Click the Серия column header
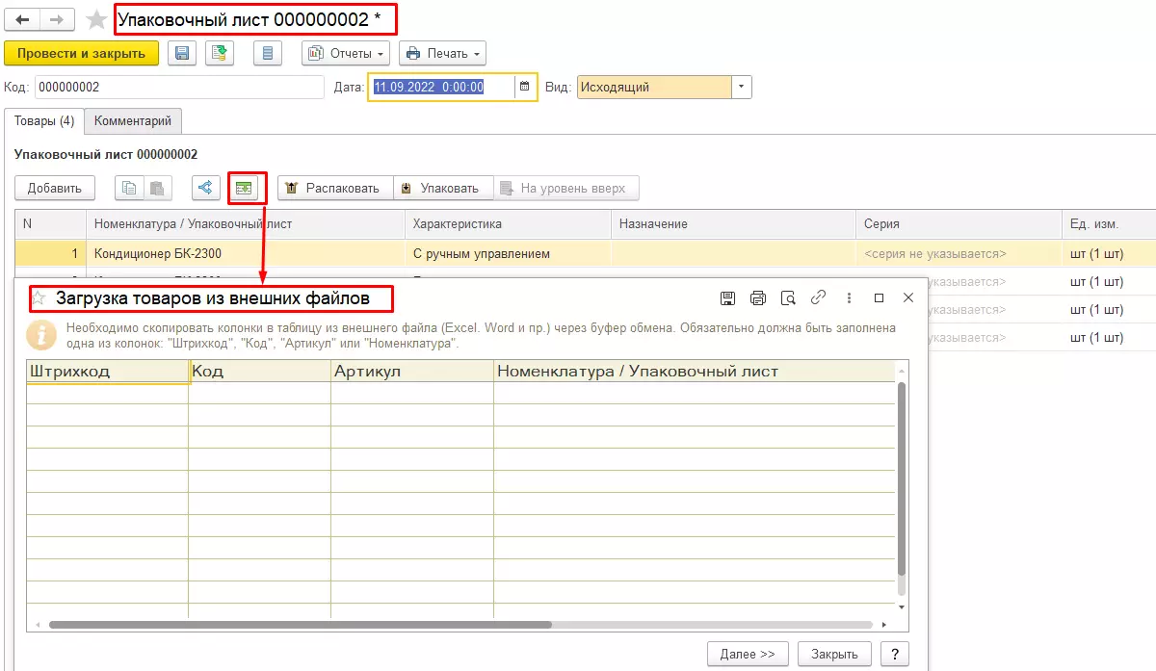Screen dimensions: 1156x671 [958, 223]
